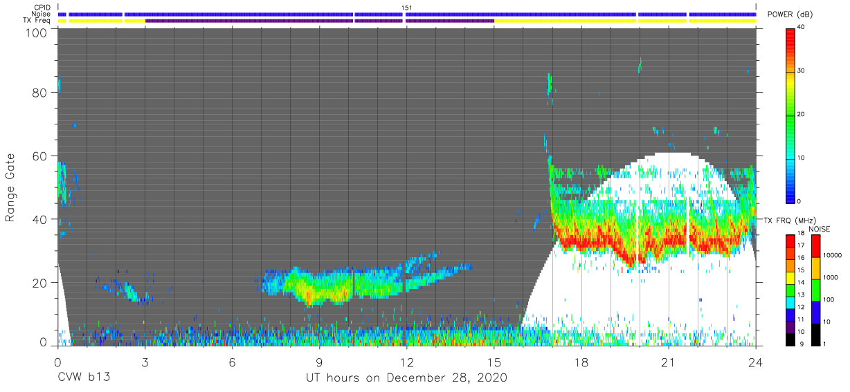Click the x-axis tick label '6'

point(233,362)
